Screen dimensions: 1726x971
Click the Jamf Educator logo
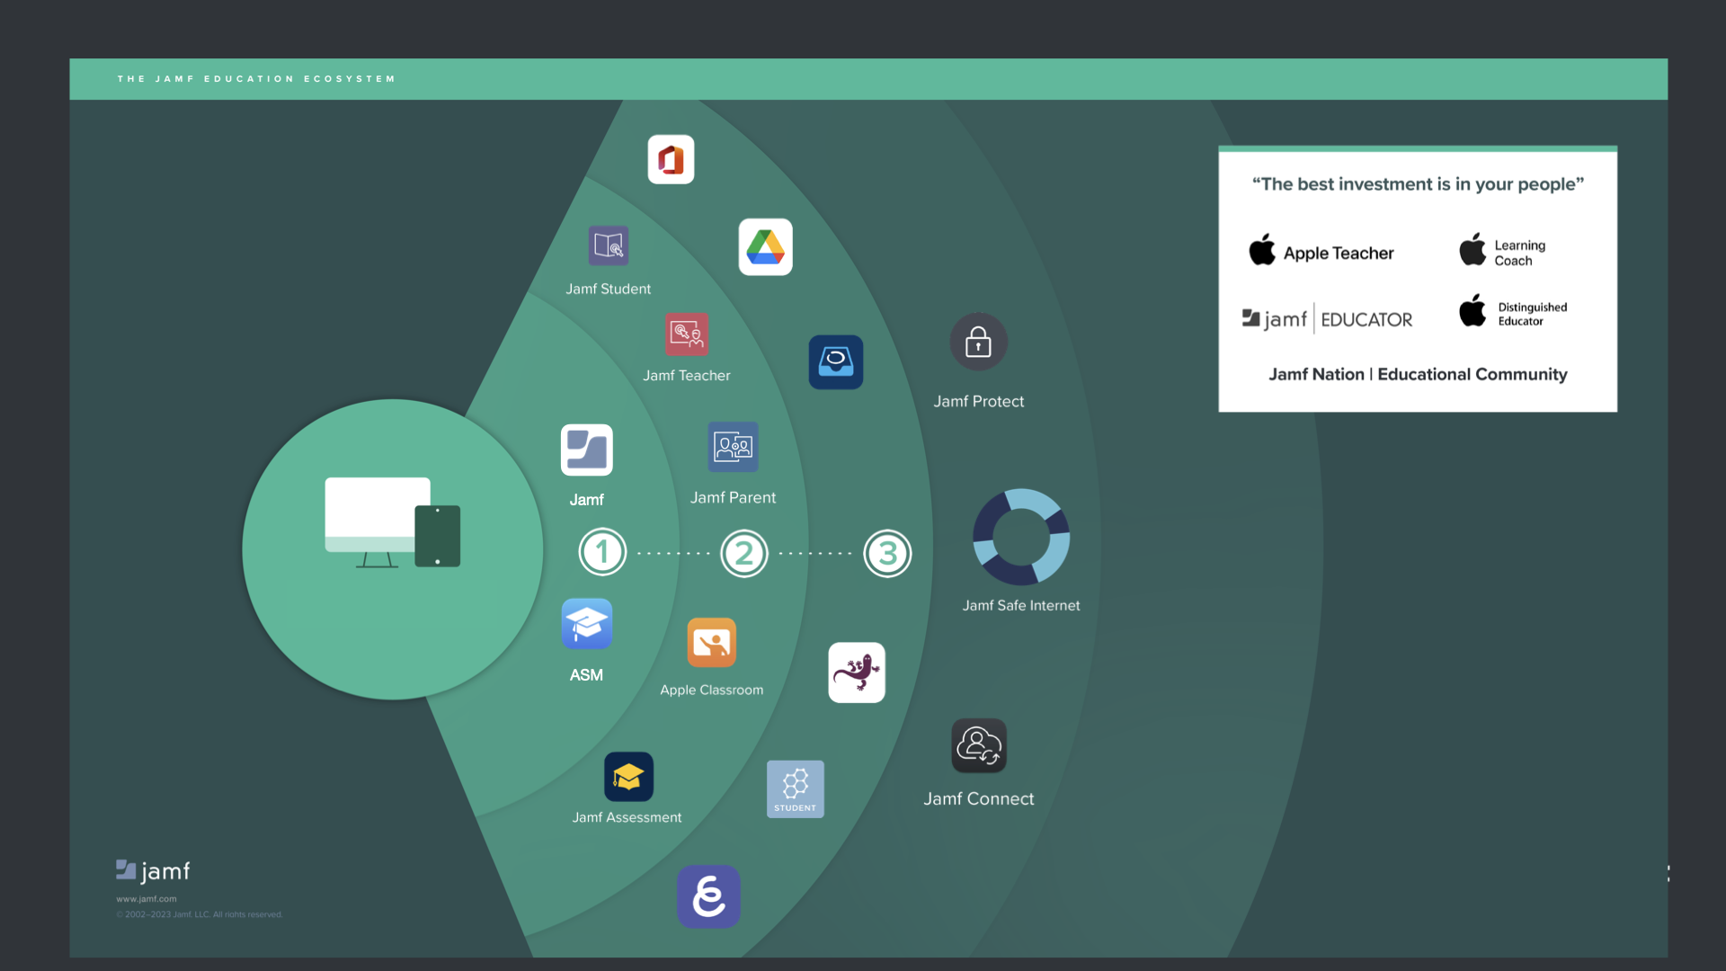(x=1327, y=319)
